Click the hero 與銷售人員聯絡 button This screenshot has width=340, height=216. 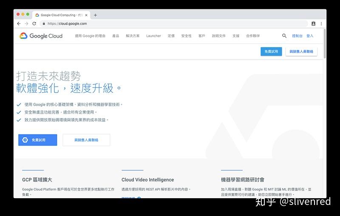pyautogui.click(x=86, y=140)
